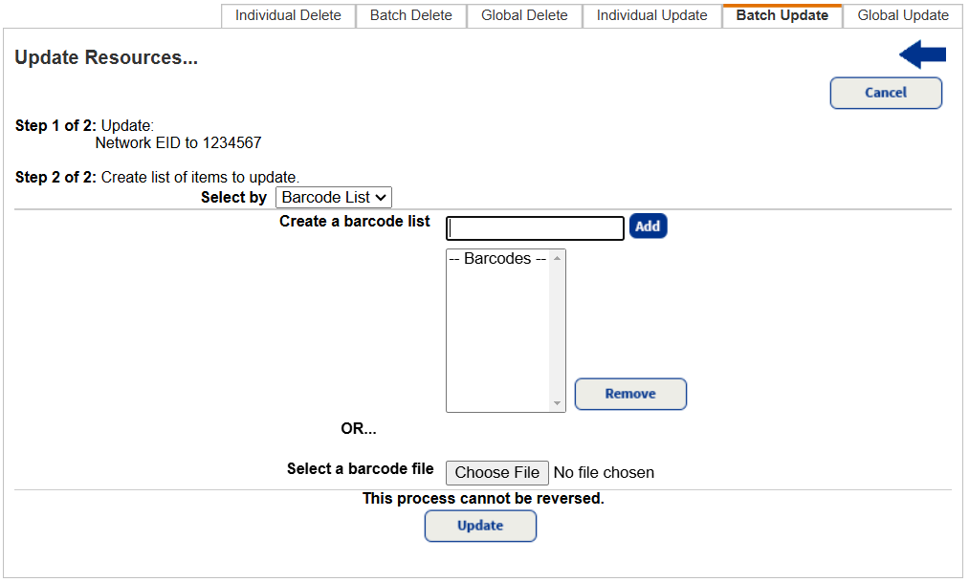The height and width of the screenshot is (582, 969).
Task: Select the Individual Update tab
Action: coord(651,15)
